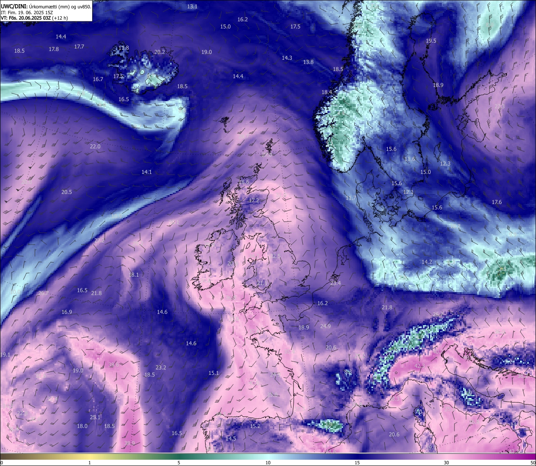Click the 20.5 value on the left side
The image size is (536, 466).
click(x=67, y=192)
